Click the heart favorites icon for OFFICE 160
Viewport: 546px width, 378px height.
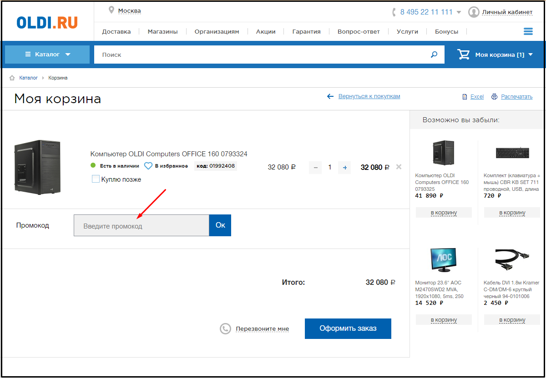click(x=148, y=166)
